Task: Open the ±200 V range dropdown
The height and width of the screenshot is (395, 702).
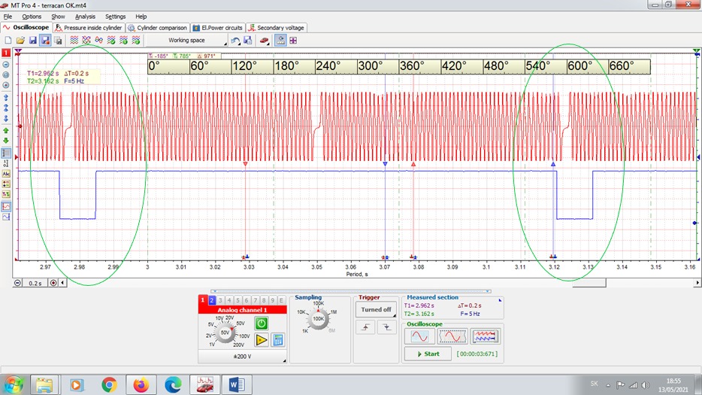Action: coord(242,356)
